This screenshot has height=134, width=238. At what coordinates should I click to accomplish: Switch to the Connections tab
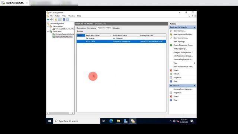[92, 28]
